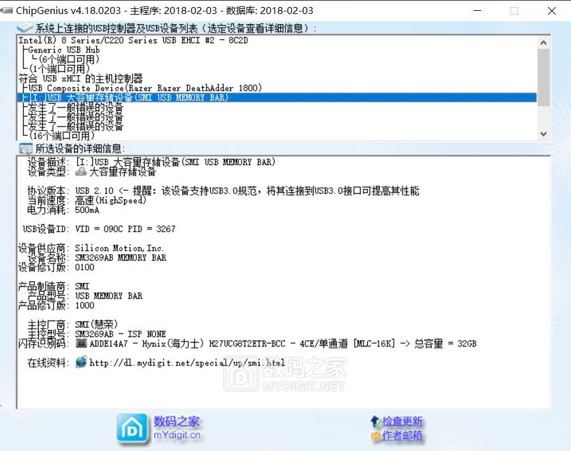
Task: Open the dl.mydigit.net smi.html URL
Action: tap(187, 362)
